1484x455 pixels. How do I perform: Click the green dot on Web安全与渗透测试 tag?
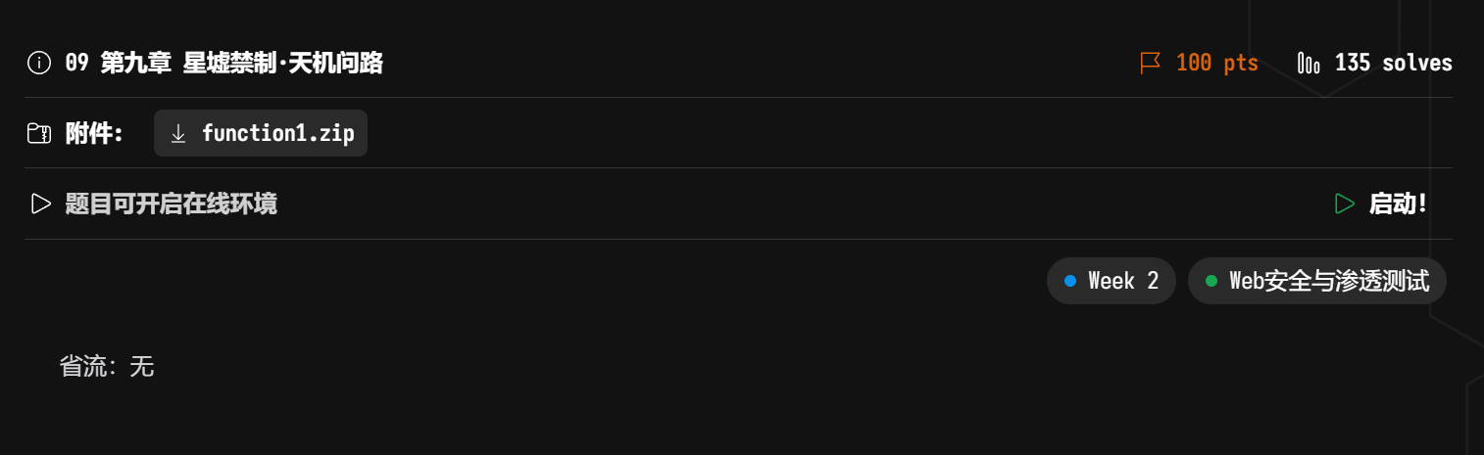click(x=1212, y=282)
